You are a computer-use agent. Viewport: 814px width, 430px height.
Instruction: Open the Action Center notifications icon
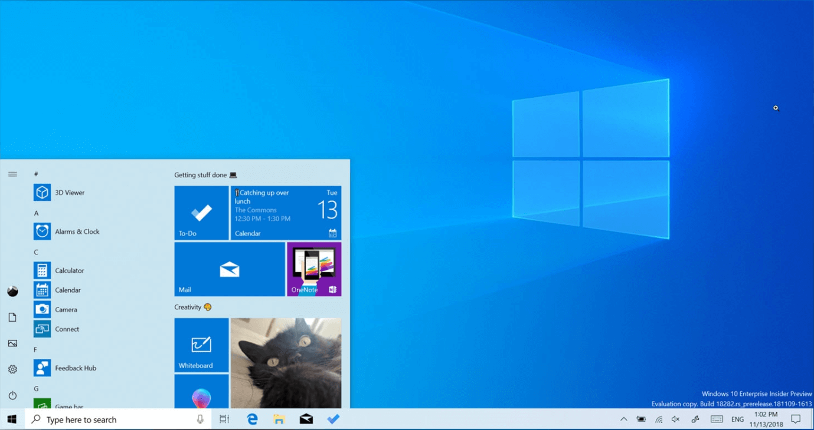click(x=796, y=419)
